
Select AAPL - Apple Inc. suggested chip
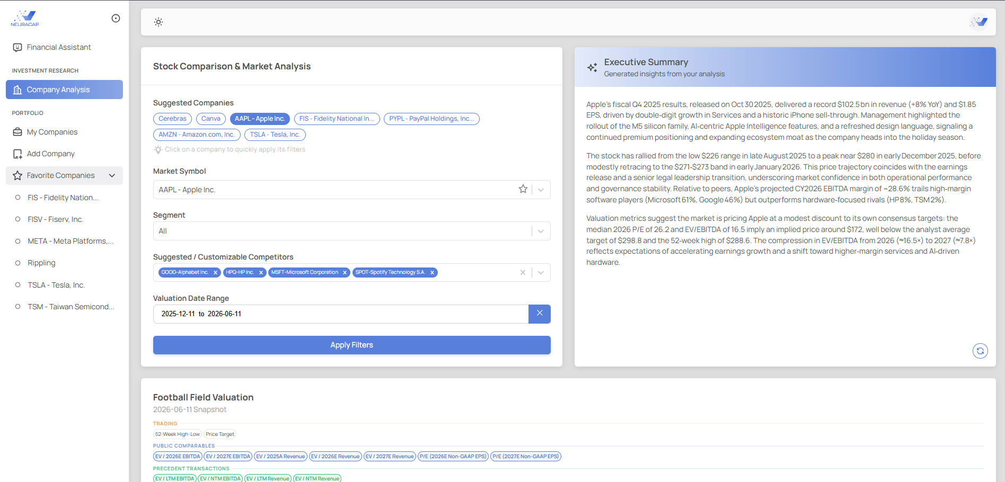point(260,119)
